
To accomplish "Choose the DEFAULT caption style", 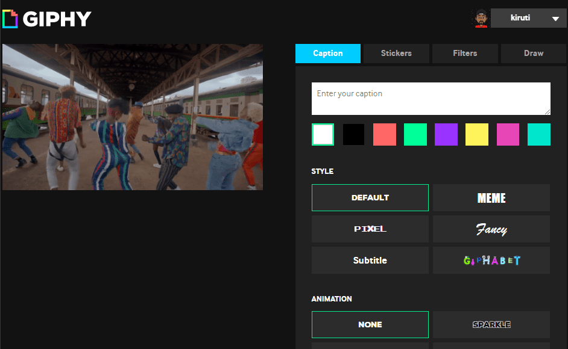I will [x=370, y=198].
